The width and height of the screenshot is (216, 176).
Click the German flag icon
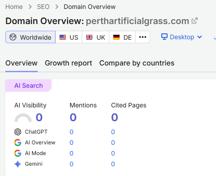click(x=116, y=37)
